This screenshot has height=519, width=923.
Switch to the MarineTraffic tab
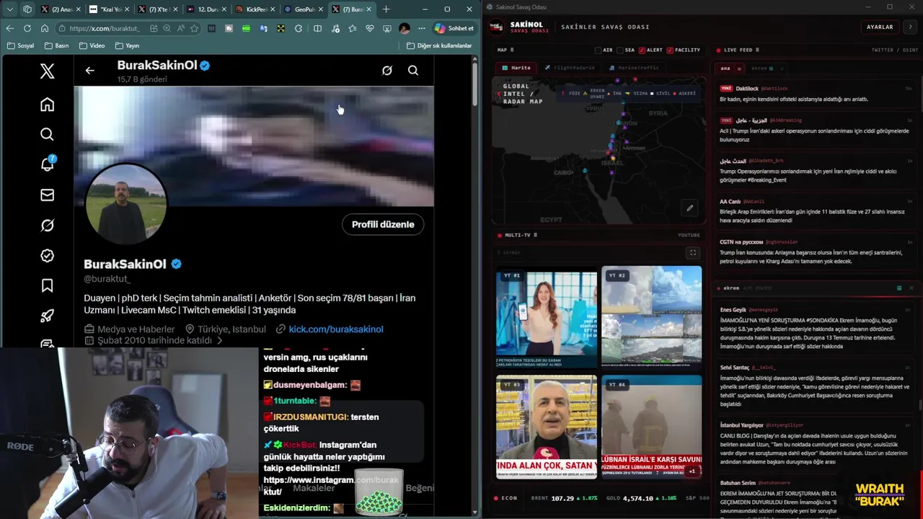[635, 68]
